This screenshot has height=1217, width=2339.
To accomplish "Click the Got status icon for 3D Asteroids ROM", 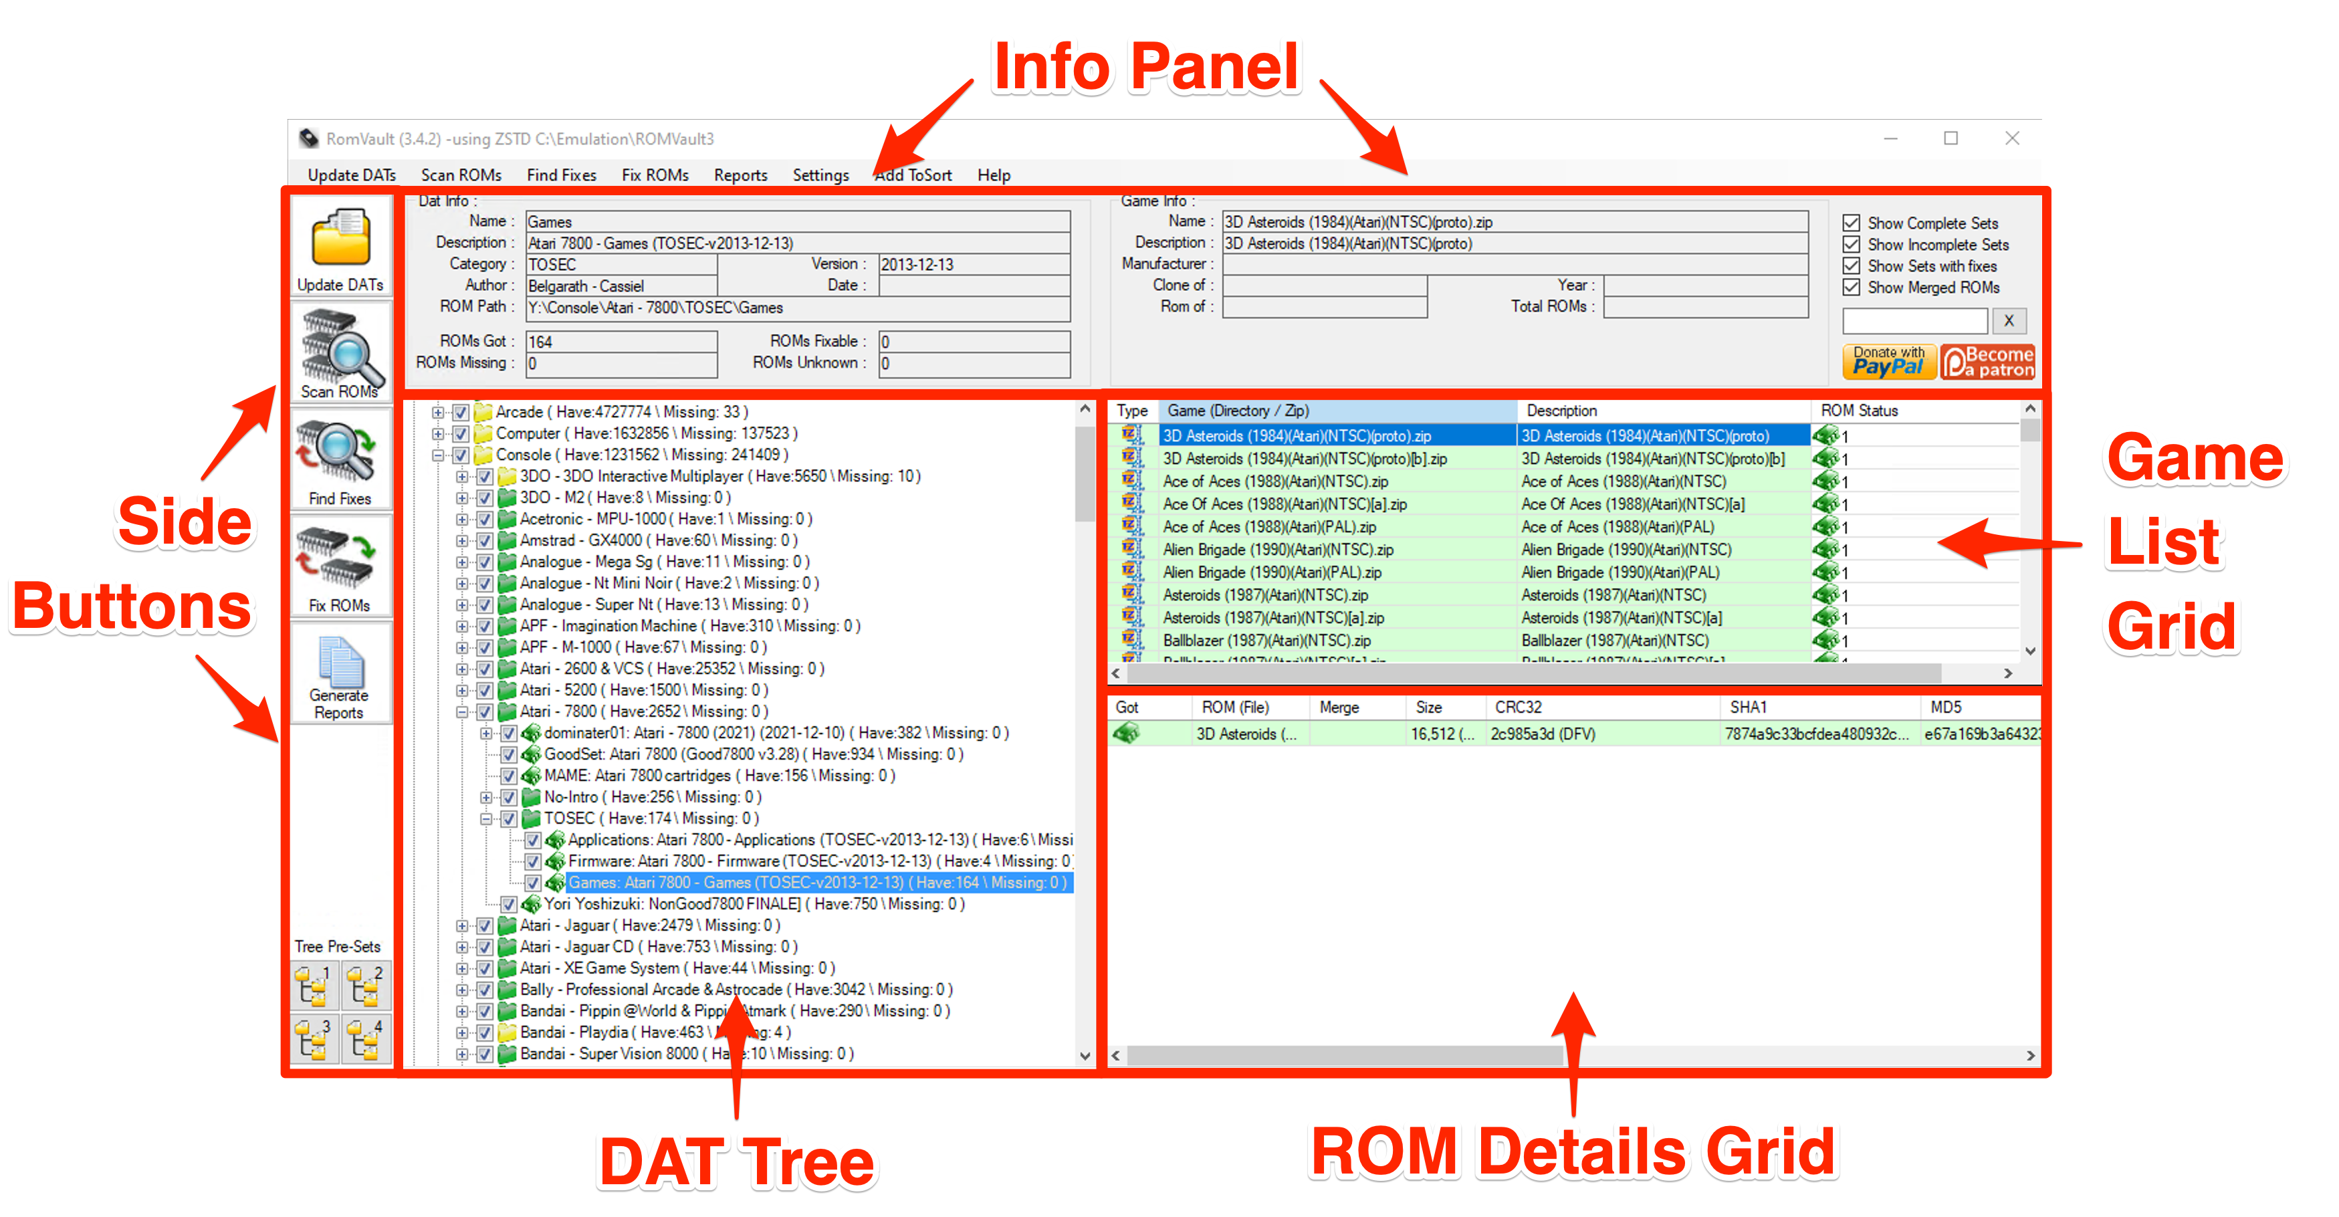I will coord(1127,732).
